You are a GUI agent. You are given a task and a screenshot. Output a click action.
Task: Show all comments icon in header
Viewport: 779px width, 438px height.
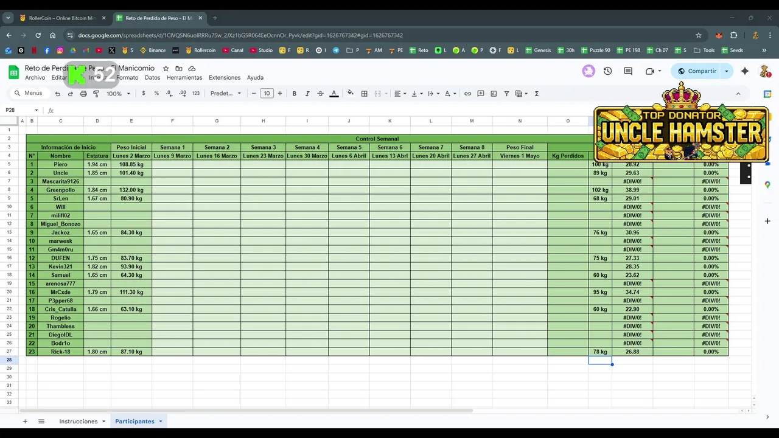pyautogui.click(x=628, y=71)
